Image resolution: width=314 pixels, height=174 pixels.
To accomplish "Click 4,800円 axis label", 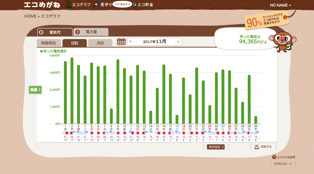I will (x=55, y=55).
